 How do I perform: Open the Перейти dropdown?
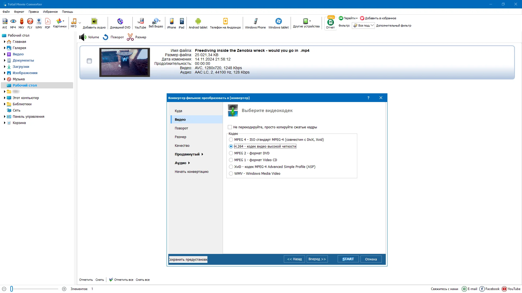click(348, 18)
